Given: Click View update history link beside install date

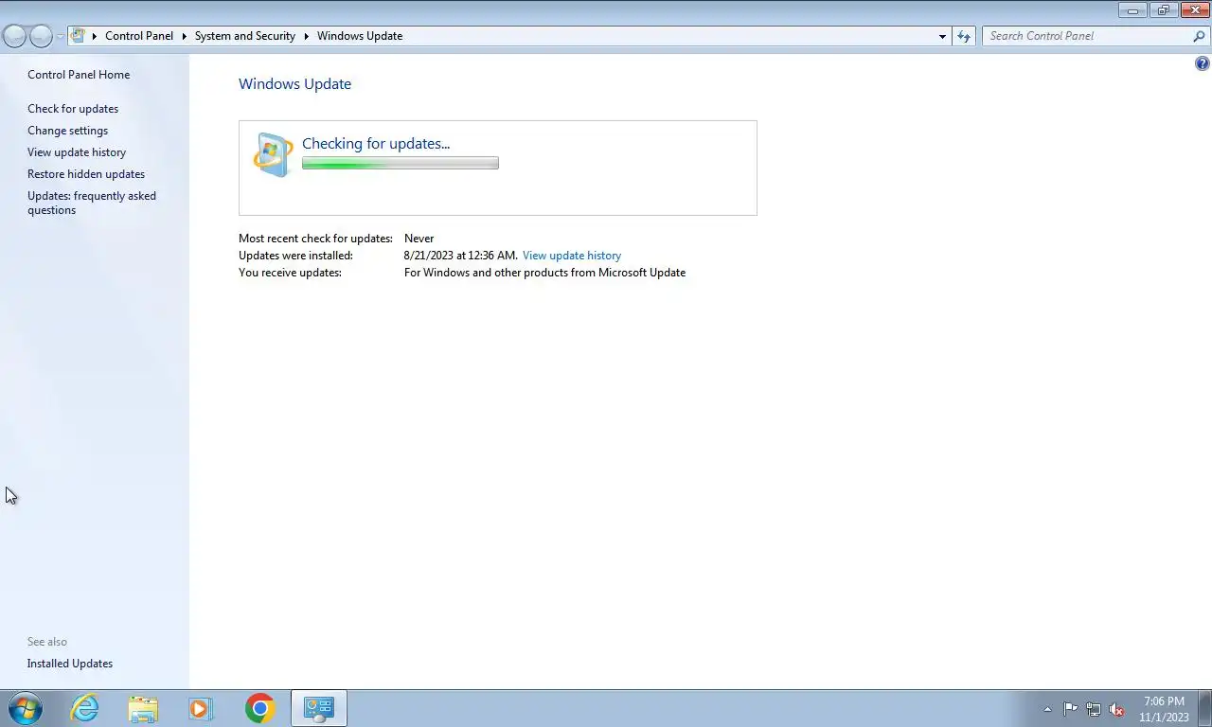Looking at the screenshot, I should click(572, 256).
